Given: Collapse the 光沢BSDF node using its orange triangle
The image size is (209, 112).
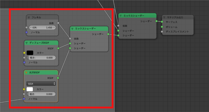Looking at the screenshot, I should (26, 72).
